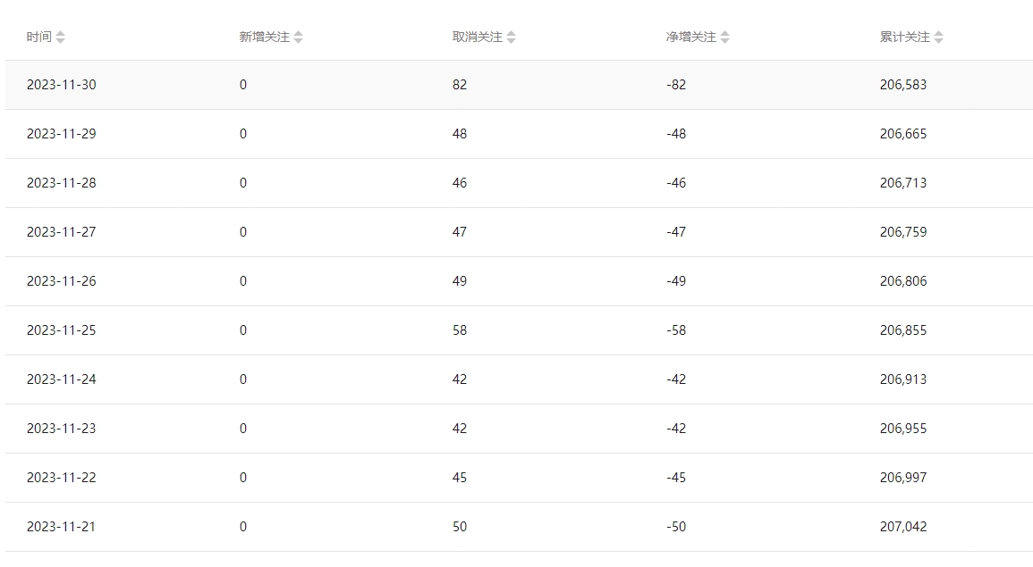Viewport: 1033px width, 567px height.
Task: Click net change value -48
Action: [x=676, y=134]
